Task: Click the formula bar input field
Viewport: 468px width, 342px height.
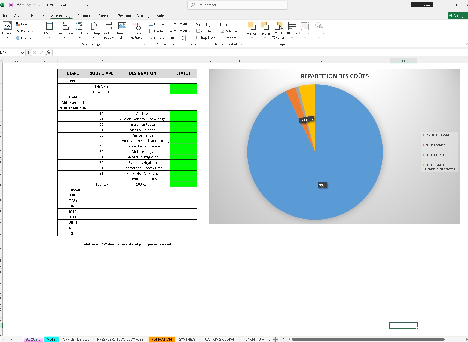Action: click(260, 53)
